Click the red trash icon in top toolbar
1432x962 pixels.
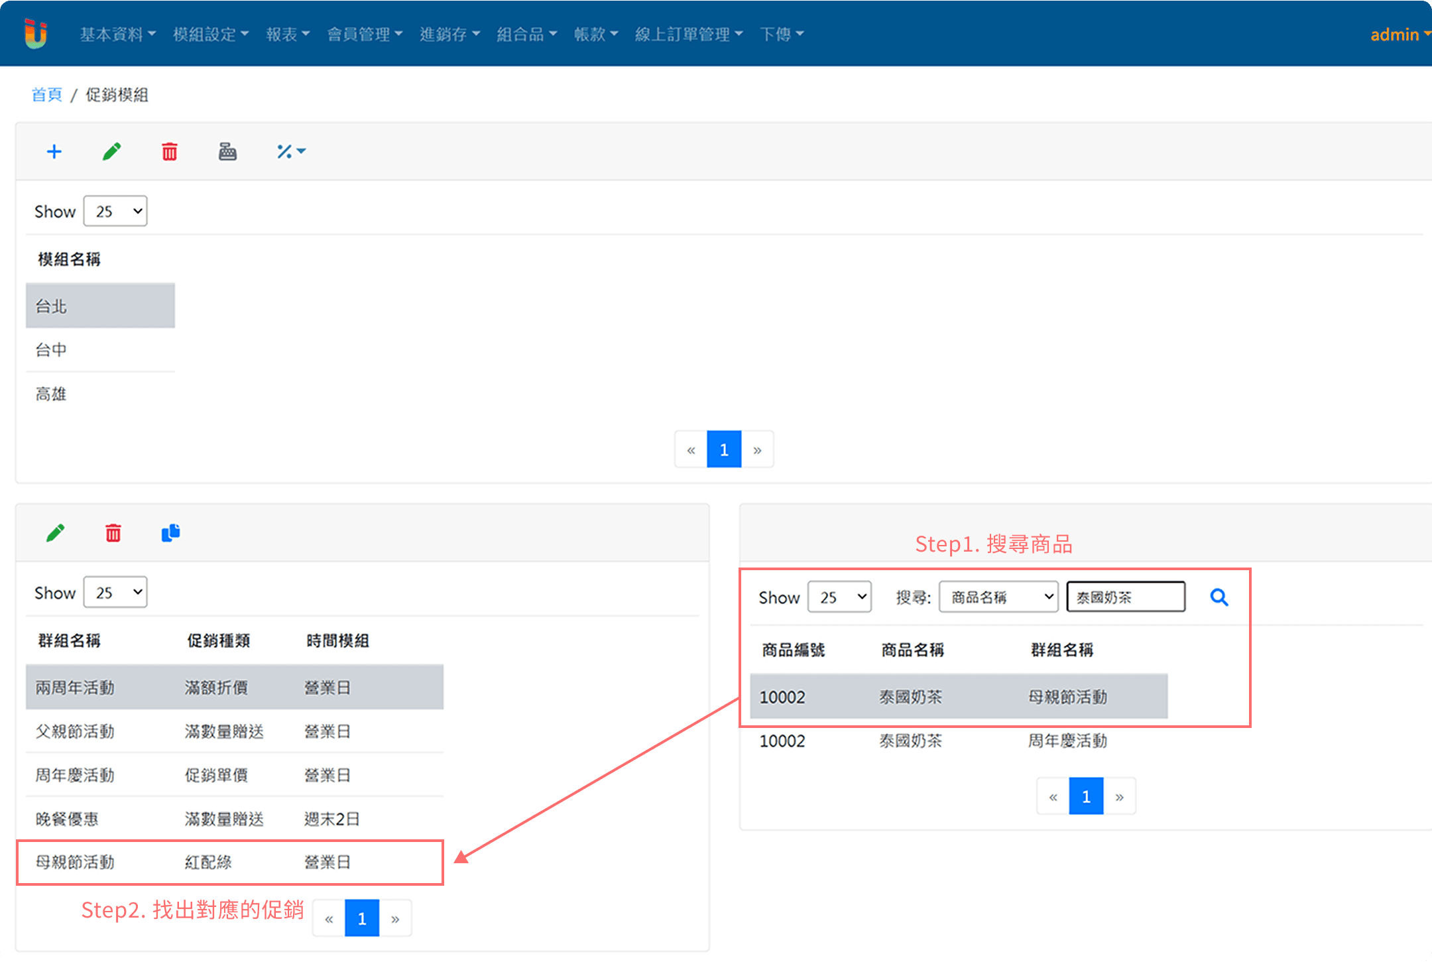[170, 152]
